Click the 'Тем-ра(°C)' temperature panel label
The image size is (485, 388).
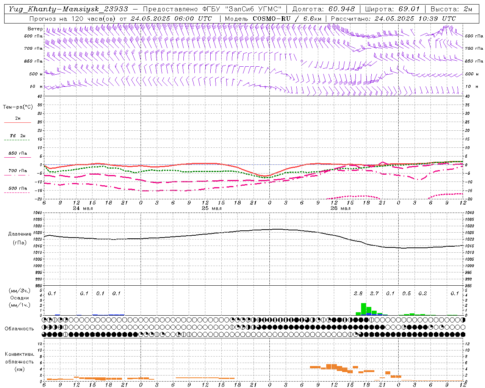[18, 107]
